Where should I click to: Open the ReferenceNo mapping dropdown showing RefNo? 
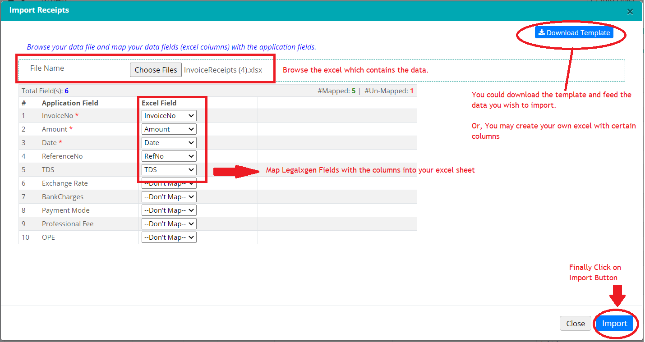(169, 156)
